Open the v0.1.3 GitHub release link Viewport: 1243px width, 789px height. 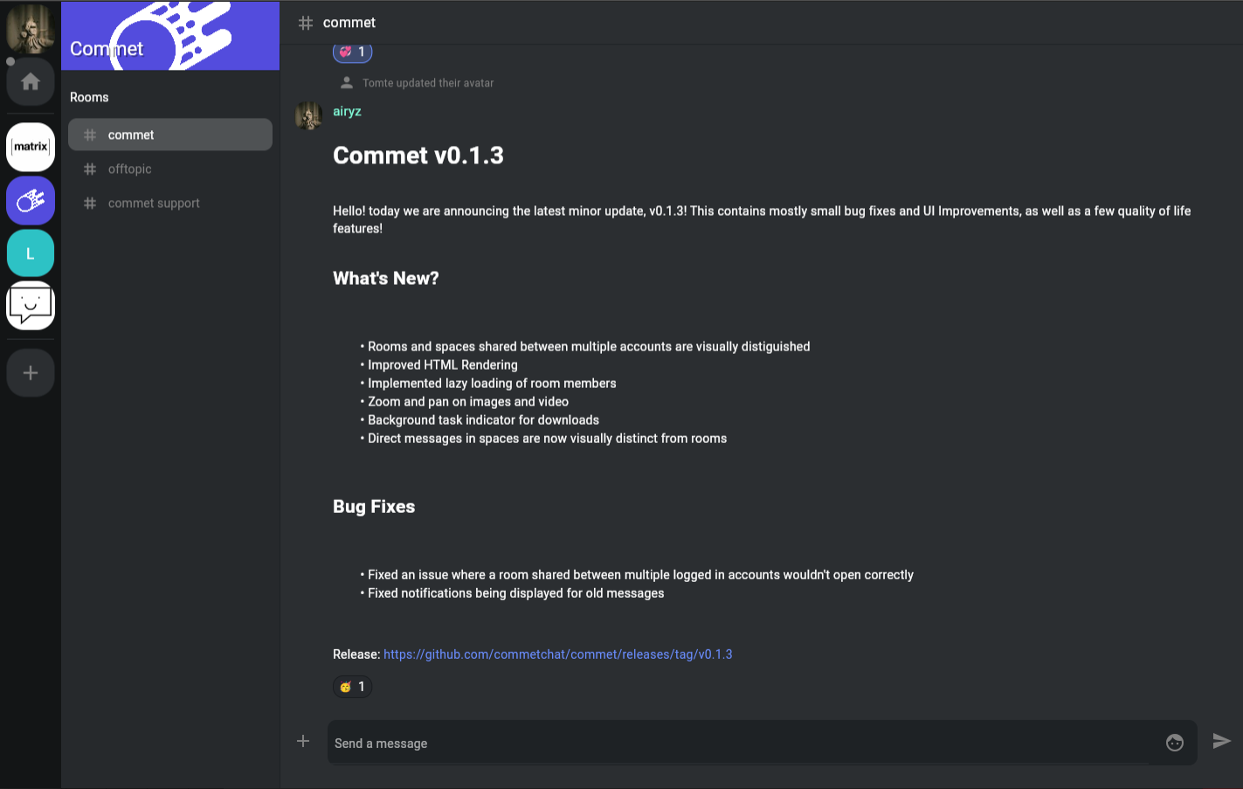click(557, 654)
